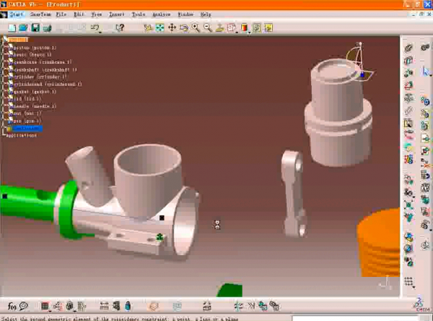Click the Formula f(x) icon
Viewport: 433px width, 321px height.
pyautogui.click(x=12, y=306)
